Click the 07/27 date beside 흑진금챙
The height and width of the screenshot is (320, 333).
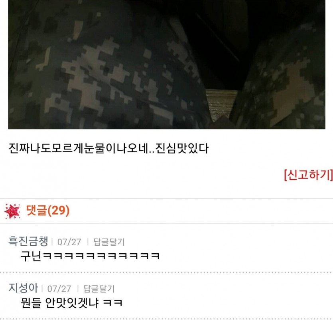click(x=69, y=242)
